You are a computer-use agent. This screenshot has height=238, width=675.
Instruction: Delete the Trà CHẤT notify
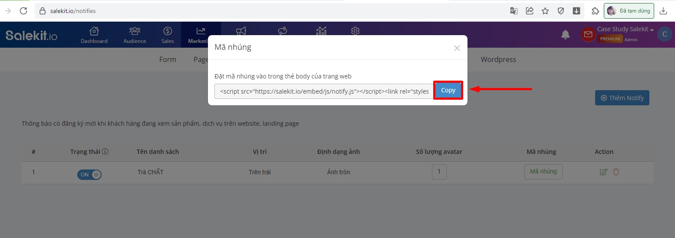coord(616,172)
